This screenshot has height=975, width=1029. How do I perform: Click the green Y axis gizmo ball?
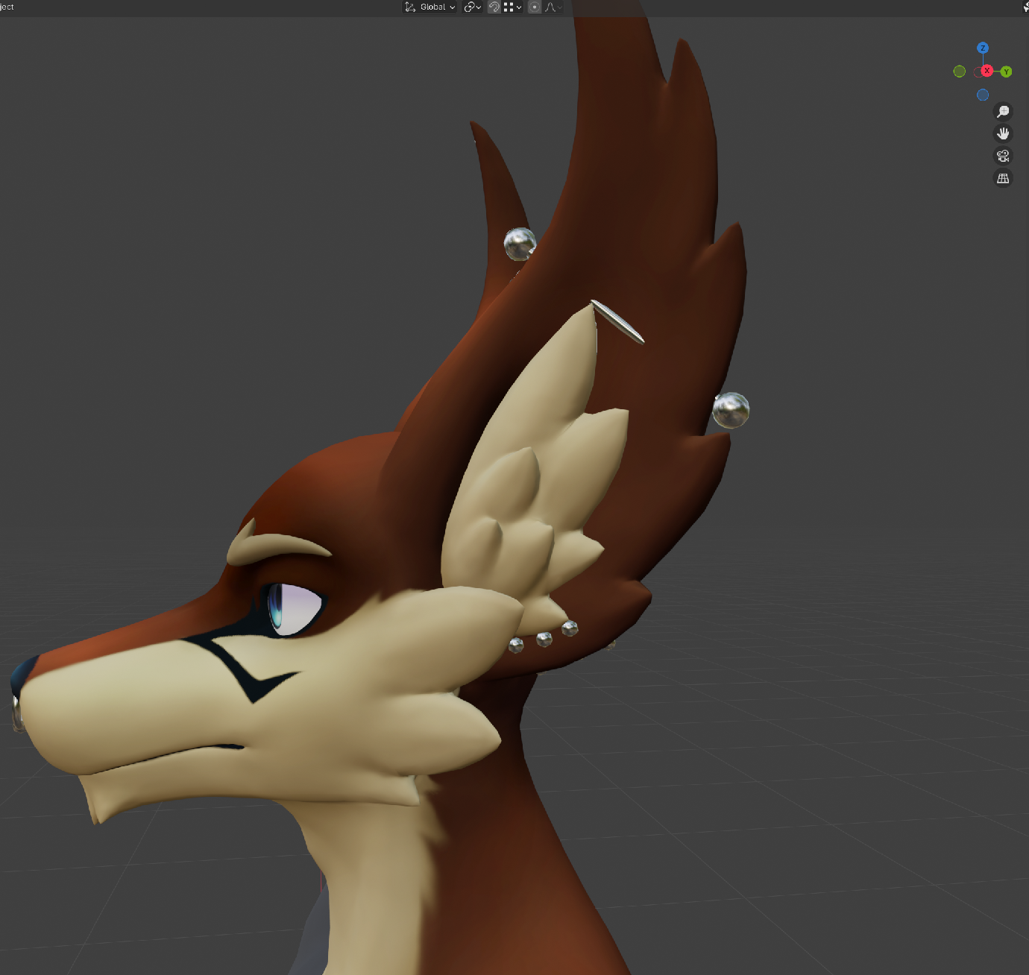pos(1007,72)
